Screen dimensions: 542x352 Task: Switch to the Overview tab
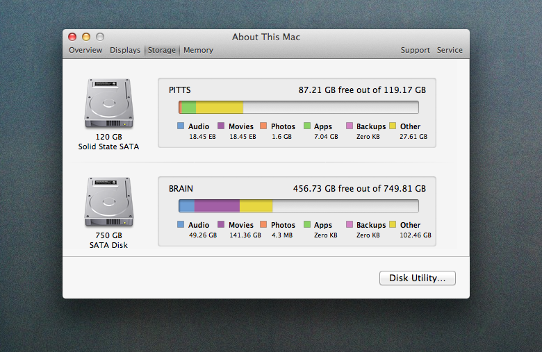pos(85,50)
